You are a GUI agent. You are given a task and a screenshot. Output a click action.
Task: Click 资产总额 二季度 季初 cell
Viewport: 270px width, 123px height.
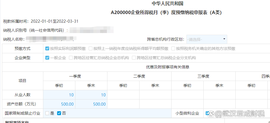click(x=123, y=104)
